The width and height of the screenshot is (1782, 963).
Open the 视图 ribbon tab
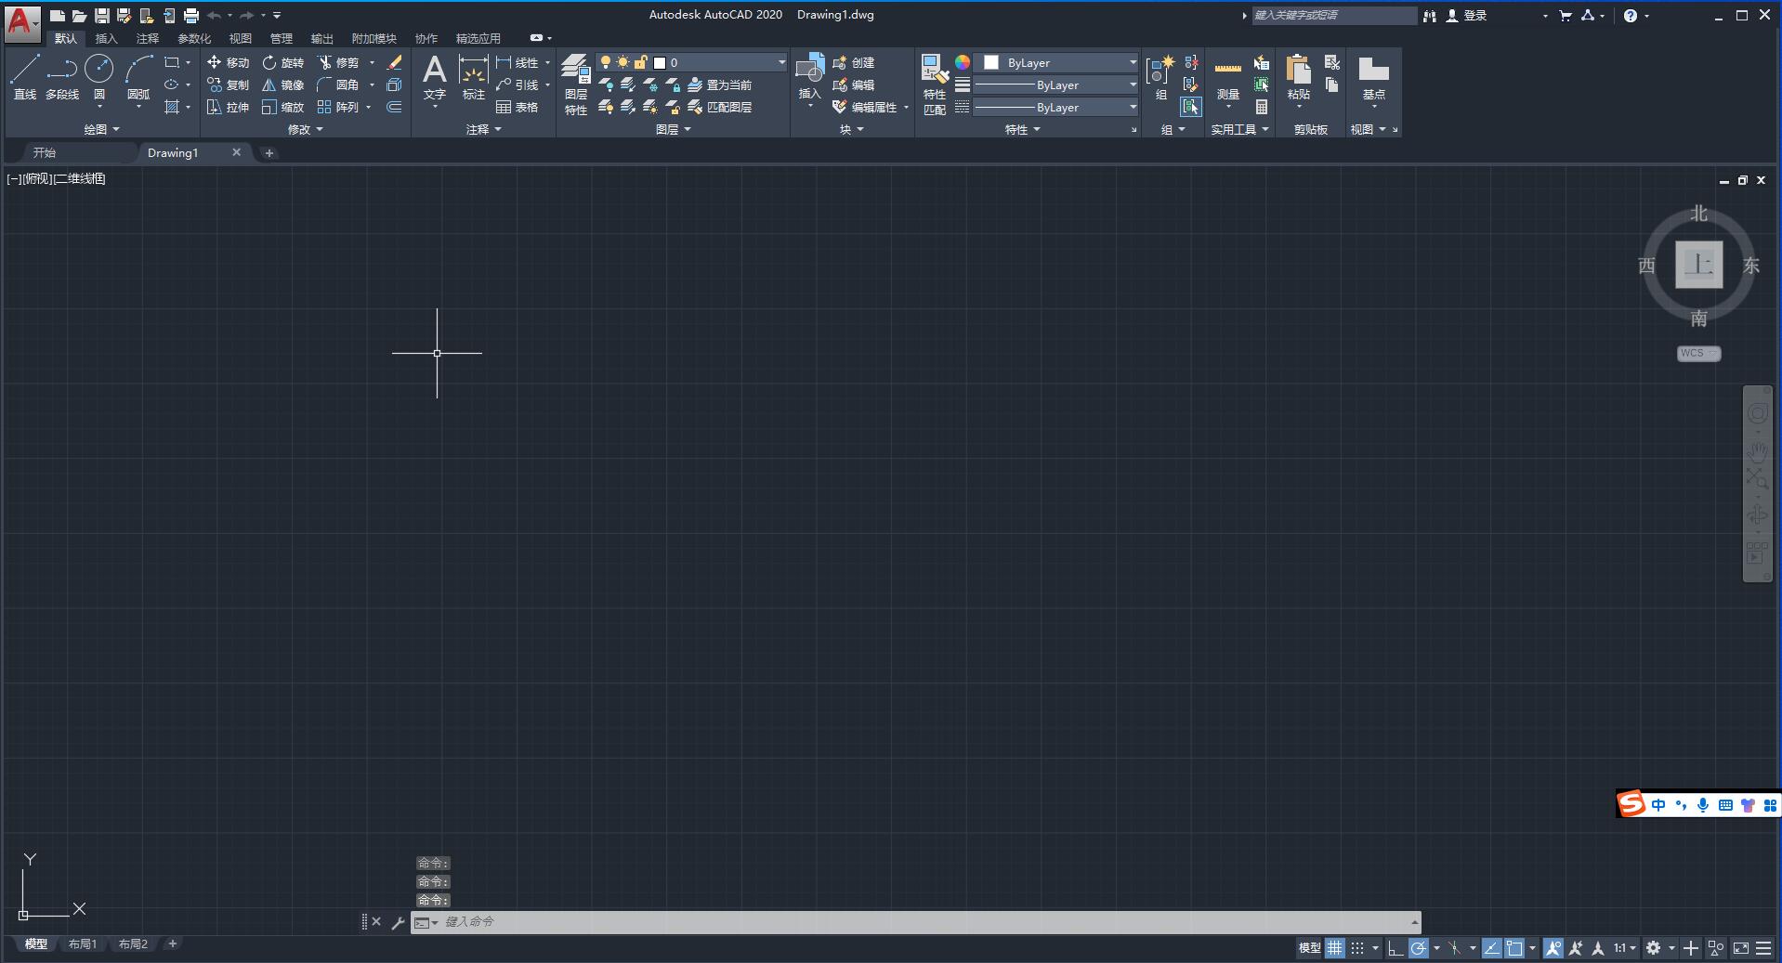241,38
